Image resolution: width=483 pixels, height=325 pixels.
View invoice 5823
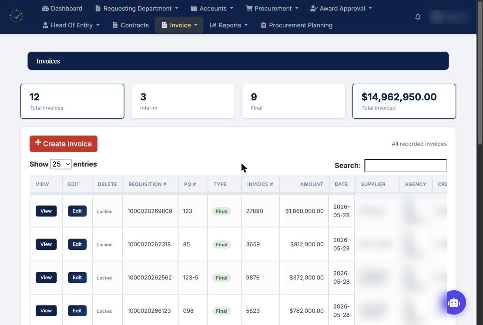(46, 311)
